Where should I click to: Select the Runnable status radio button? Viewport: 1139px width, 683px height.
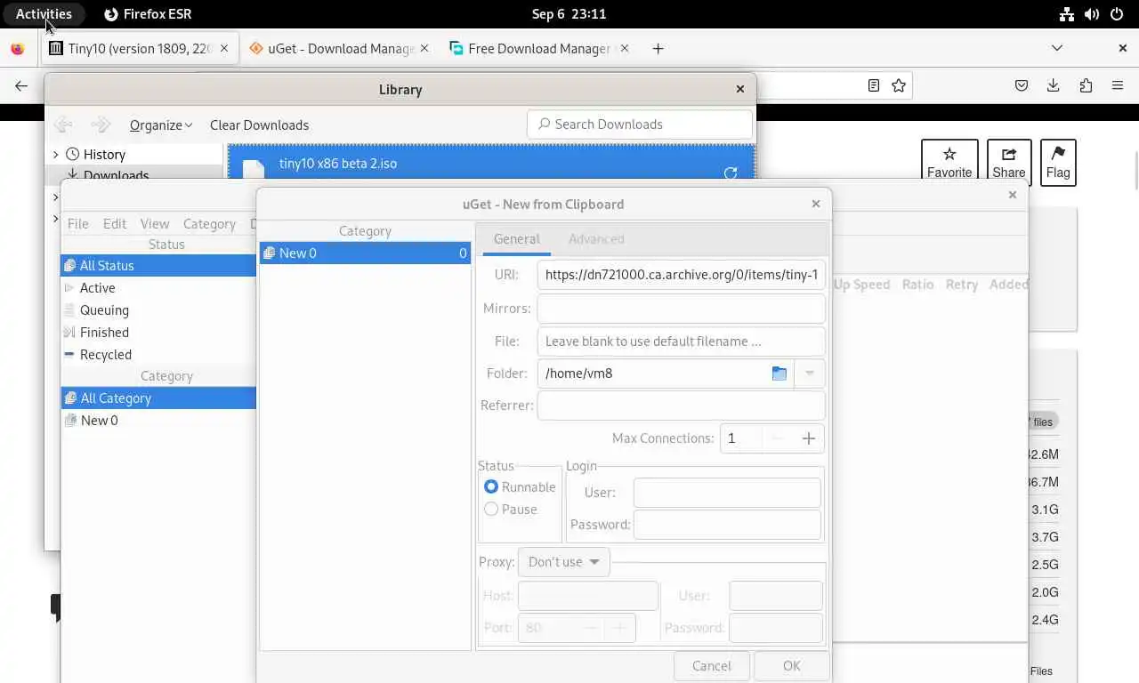tap(491, 487)
